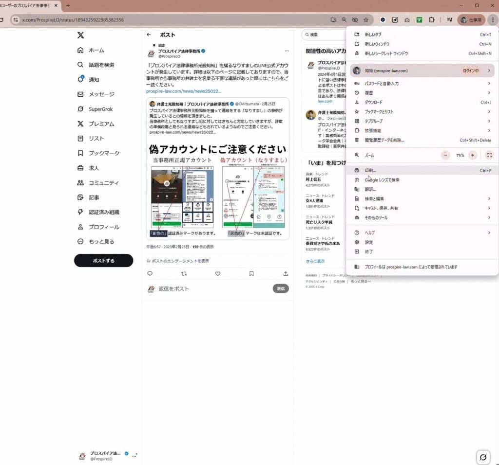499x465 pixels.
Task: Open the ヘルプ submenu
Action: pyautogui.click(x=422, y=233)
